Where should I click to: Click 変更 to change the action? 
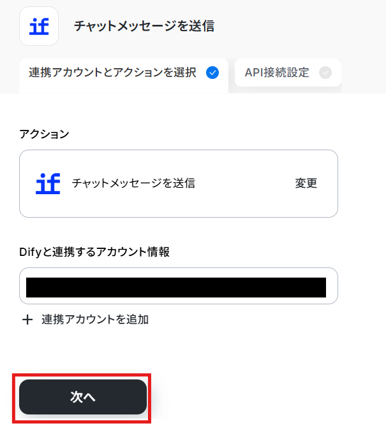tap(306, 183)
